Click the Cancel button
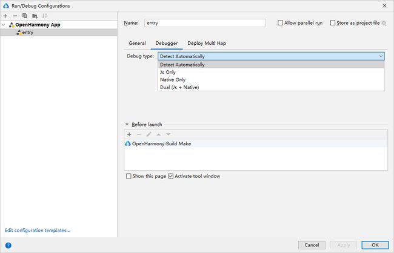This screenshot has height=253, width=394. pyautogui.click(x=312, y=245)
